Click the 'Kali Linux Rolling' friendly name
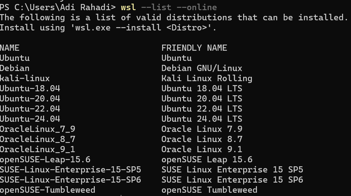This screenshot has width=351, height=196. (x=207, y=78)
